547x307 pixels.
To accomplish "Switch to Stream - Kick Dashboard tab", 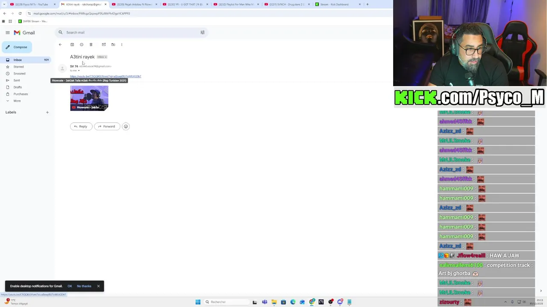I will [338, 4].
